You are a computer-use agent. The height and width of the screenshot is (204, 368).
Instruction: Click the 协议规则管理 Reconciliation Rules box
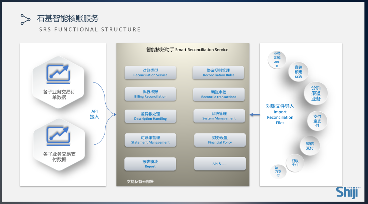218,73
